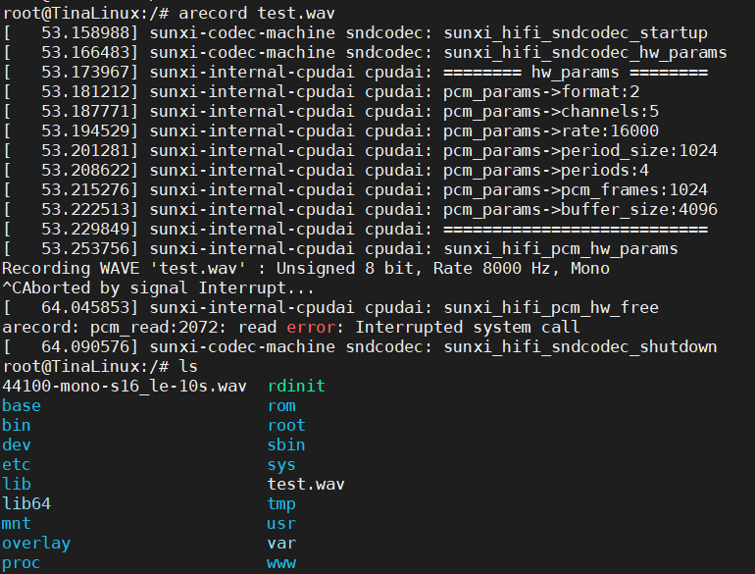Click the mnt directory name
Screen dimensions: 755x574
(x=17, y=523)
